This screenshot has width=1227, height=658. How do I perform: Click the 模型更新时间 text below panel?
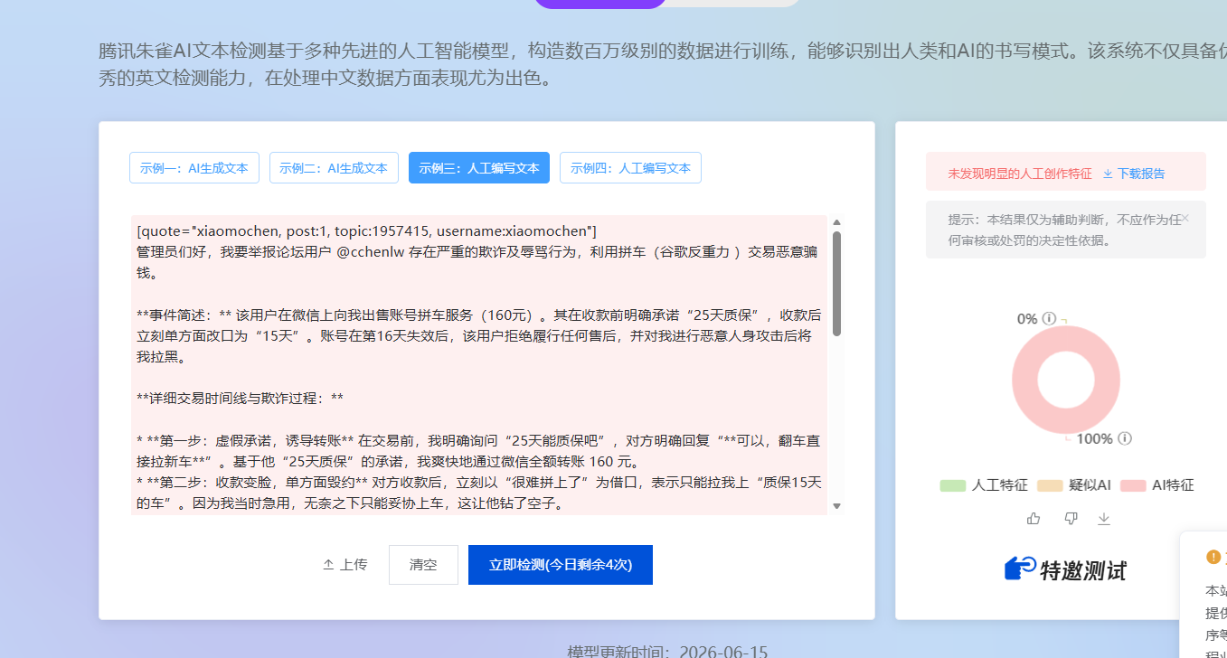667,652
